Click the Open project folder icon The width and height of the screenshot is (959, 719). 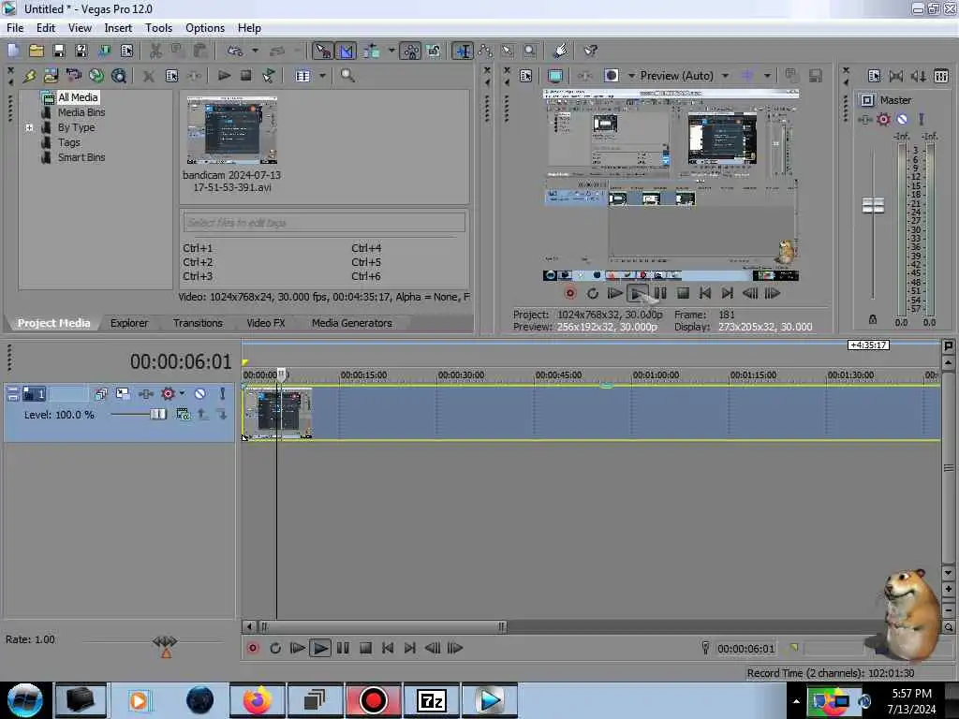tap(37, 51)
